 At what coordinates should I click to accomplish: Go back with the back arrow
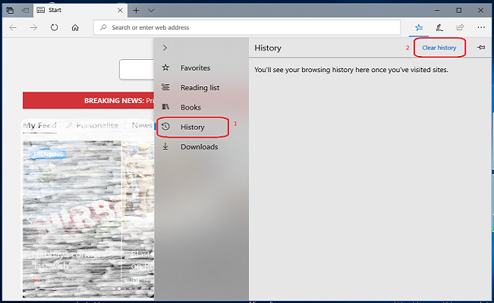point(13,28)
